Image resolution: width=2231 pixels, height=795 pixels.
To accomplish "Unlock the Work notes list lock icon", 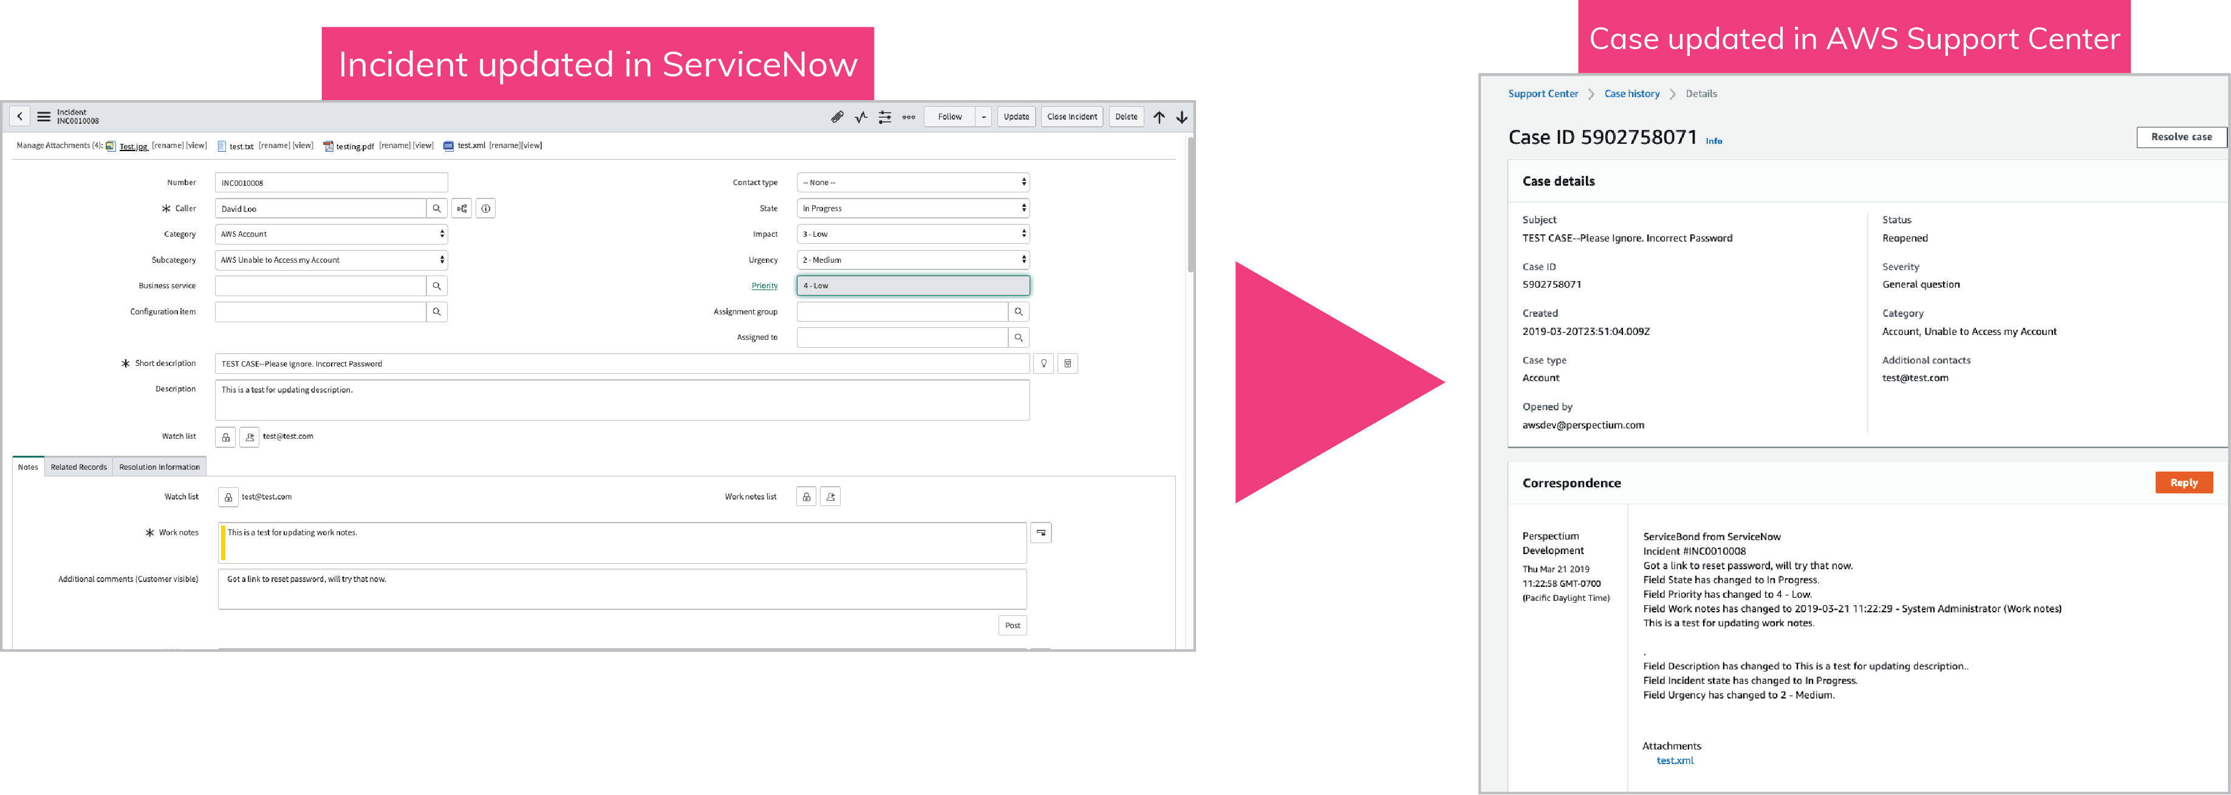I will point(806,496).
